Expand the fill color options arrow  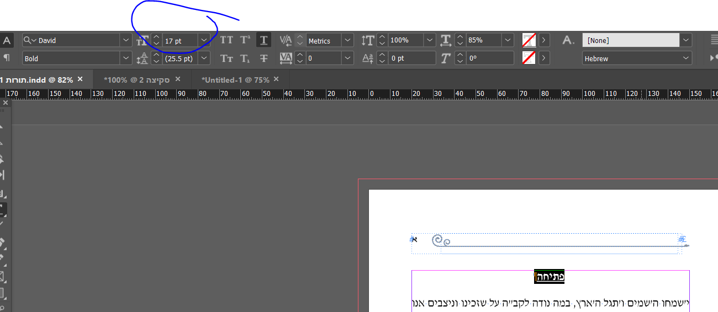pyautogui.click(x=544, y=40)
